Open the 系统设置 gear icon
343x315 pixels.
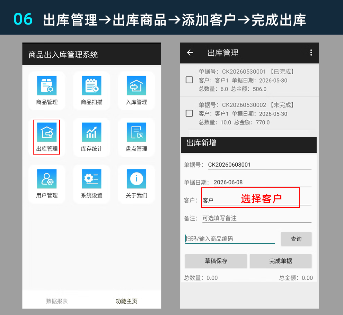point(92,179)
